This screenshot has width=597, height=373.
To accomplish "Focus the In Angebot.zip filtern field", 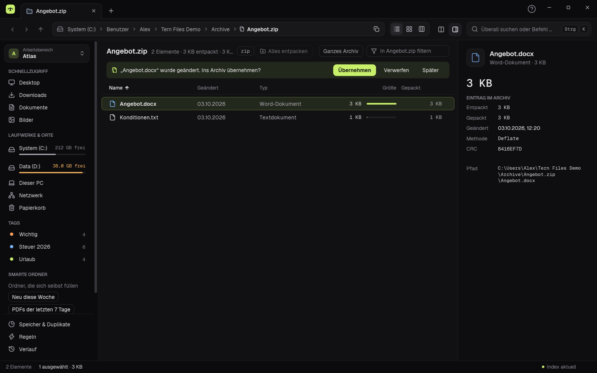I will [x=408, y=51].
